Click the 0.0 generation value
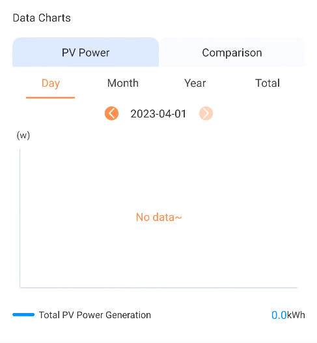The width and height of the screenshot is (317, 343). (x=279, y=315)
